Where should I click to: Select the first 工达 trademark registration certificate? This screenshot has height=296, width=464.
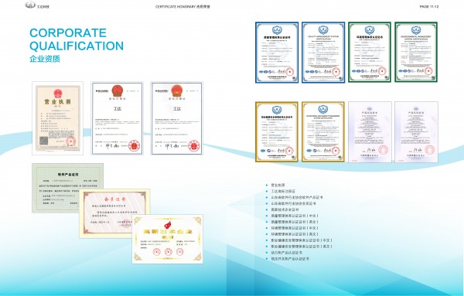[x=118, y=118]
